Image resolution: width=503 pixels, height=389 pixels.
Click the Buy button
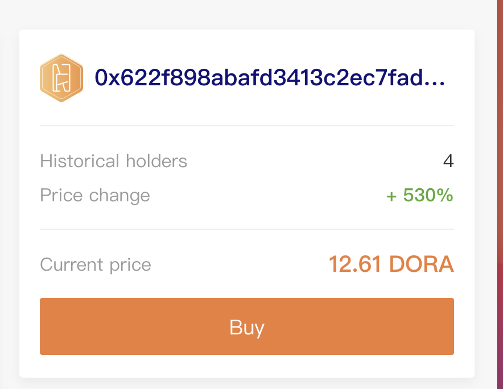[247, 326]
